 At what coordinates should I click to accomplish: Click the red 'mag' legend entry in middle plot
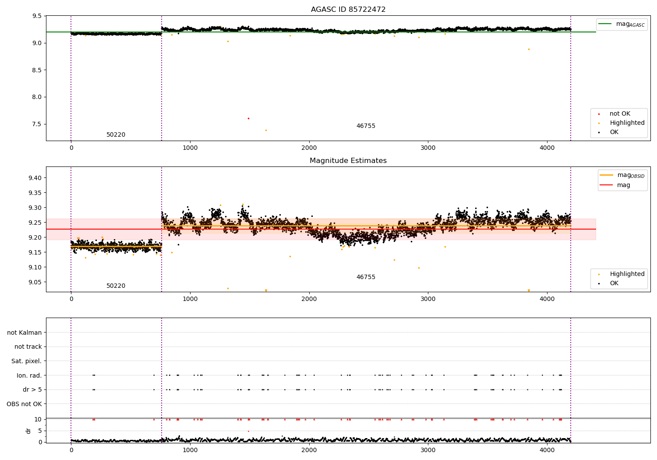615,185
